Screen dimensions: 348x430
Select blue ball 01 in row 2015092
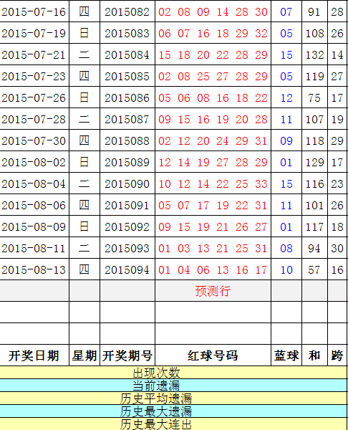point(286,226)
